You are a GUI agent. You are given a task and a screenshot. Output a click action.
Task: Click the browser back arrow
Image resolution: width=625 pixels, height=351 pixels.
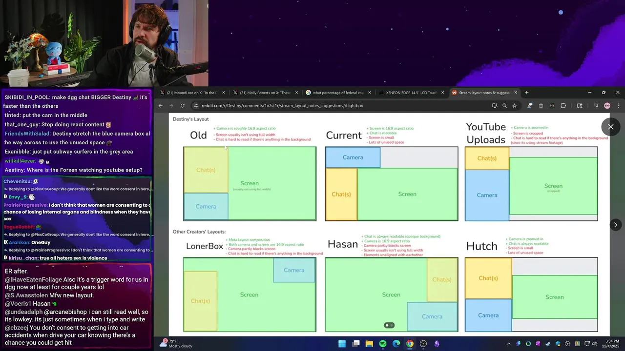160,105
